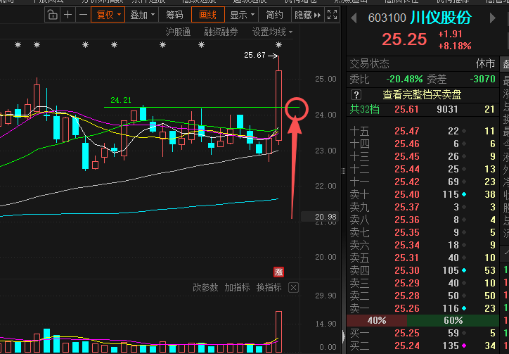Screen dimensions: 509x354
Task: Click the 25.67 high price label
Action: [254, 56]
